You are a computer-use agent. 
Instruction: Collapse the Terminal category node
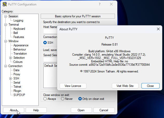pos(6,25)
